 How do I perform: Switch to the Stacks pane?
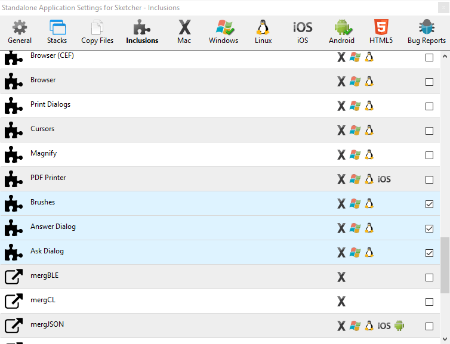[x=57, y=32]
